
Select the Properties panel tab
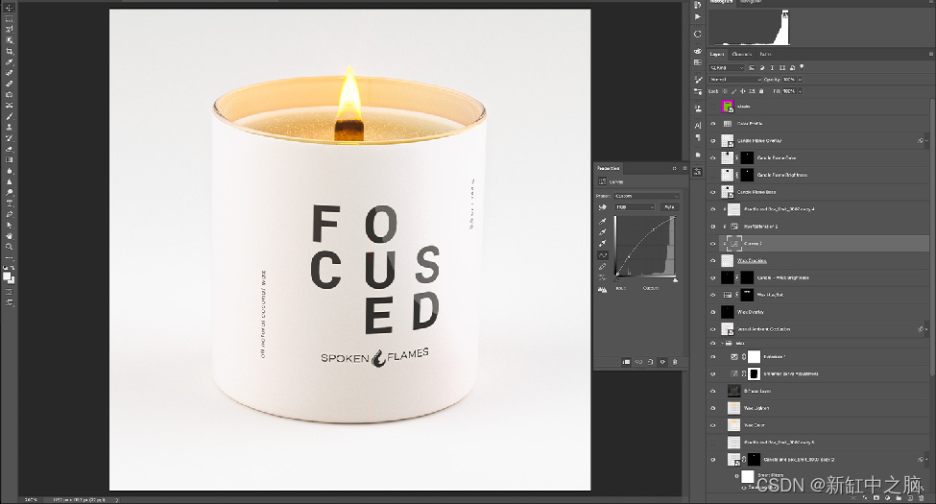pyautogui.click(x=609, y=168)
